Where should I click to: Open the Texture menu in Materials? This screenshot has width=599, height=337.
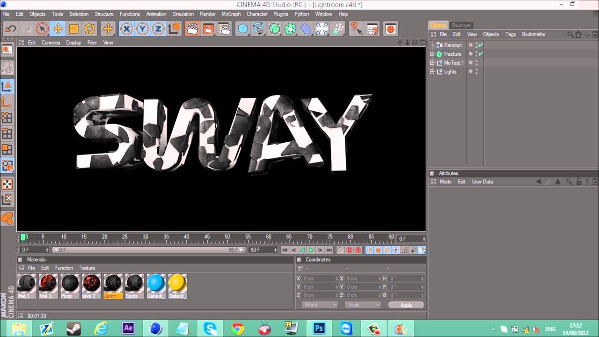87,268
